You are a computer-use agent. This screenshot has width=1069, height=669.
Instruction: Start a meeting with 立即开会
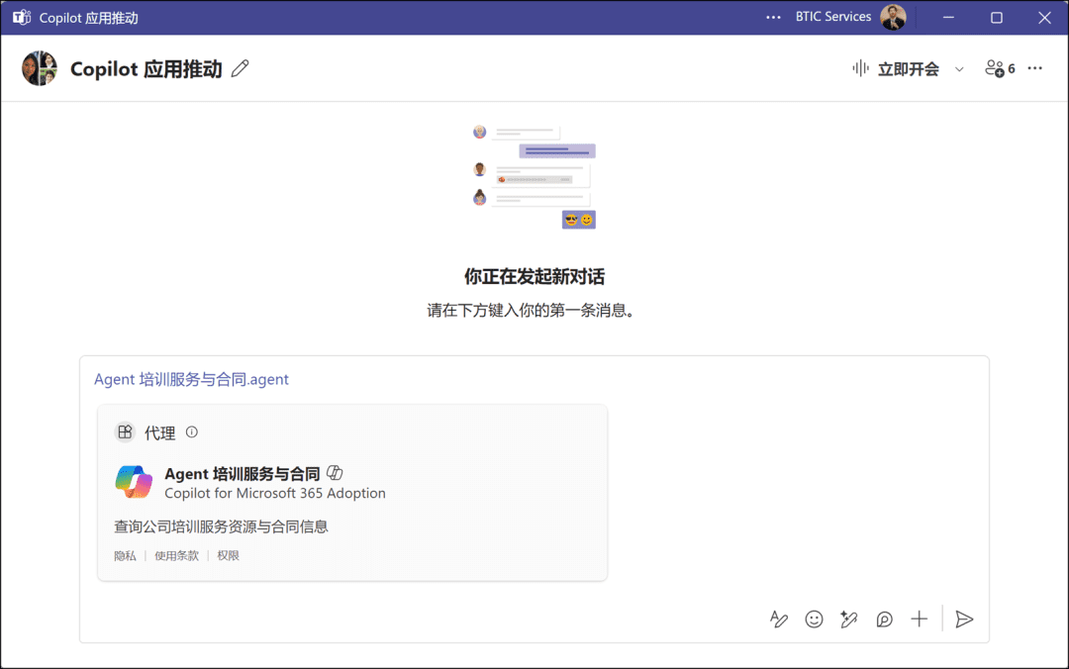coord(896,69)
